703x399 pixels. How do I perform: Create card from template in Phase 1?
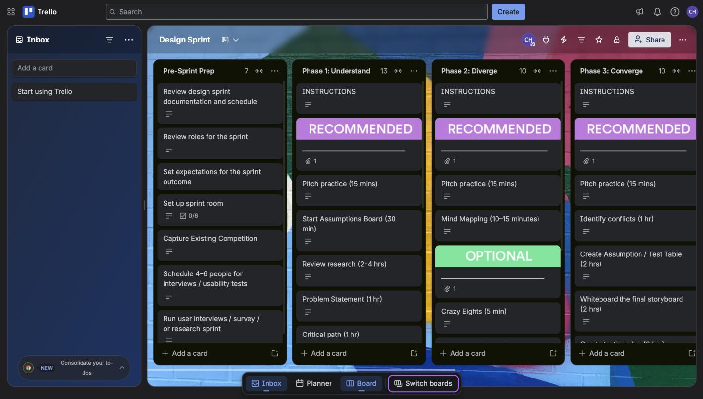[414, 353]
